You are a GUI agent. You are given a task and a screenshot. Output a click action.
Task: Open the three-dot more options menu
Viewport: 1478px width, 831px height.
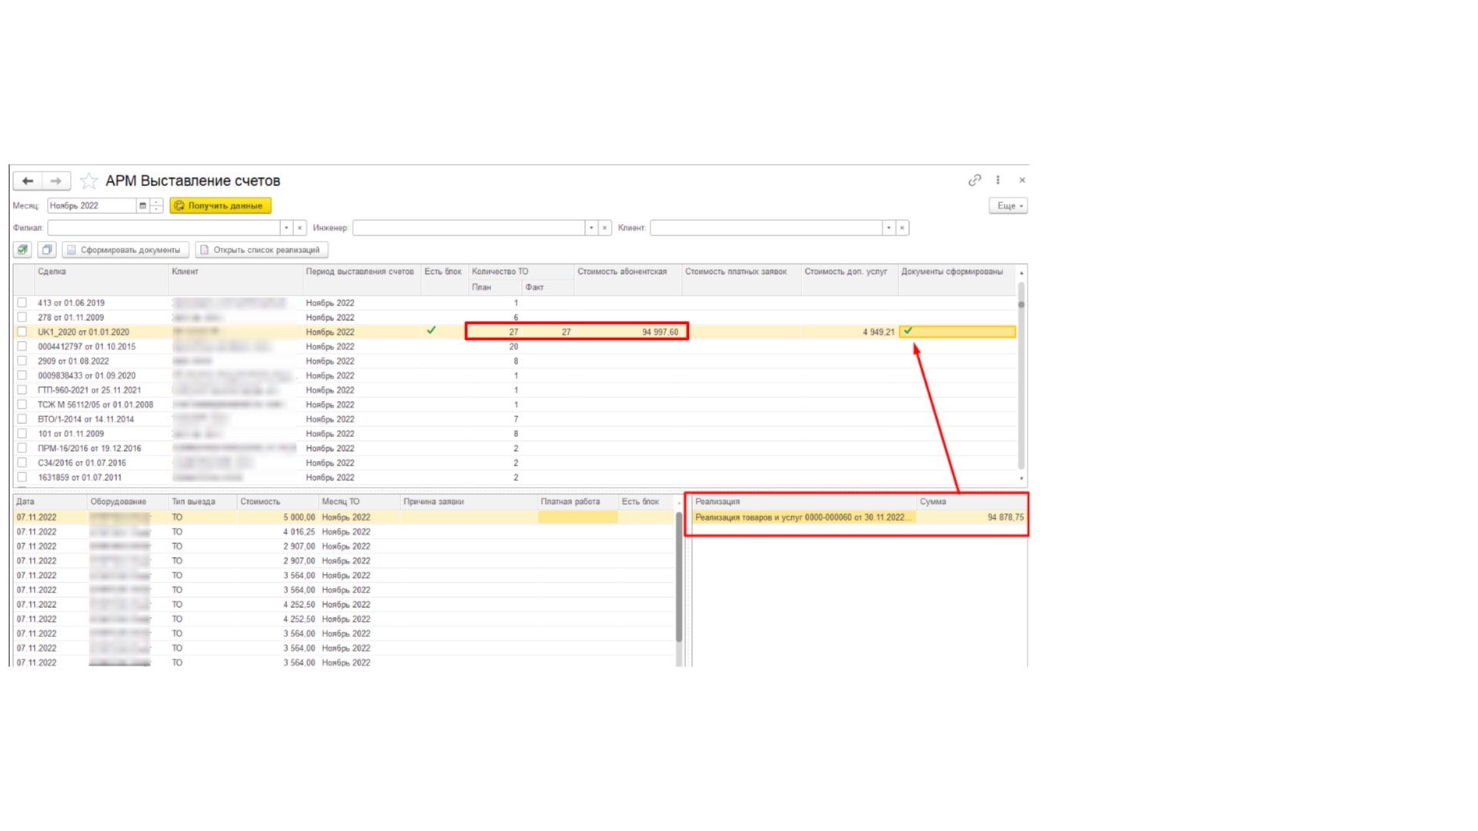(x=998, y=180)
